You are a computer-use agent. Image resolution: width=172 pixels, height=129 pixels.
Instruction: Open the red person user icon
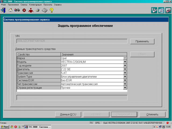31,10
